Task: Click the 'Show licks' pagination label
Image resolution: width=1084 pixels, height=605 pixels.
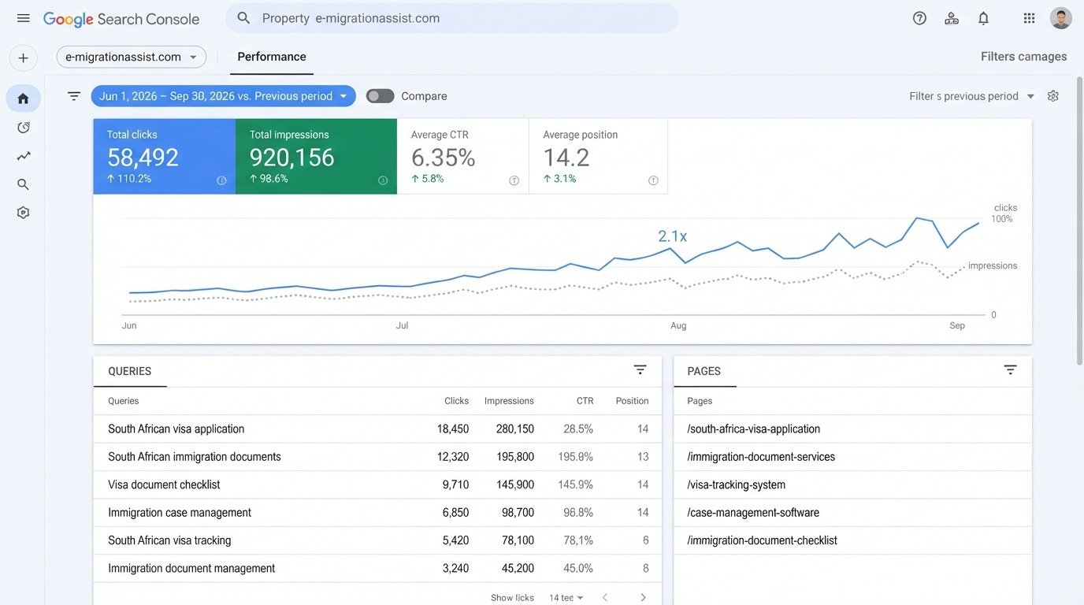Action: [512, 598]
